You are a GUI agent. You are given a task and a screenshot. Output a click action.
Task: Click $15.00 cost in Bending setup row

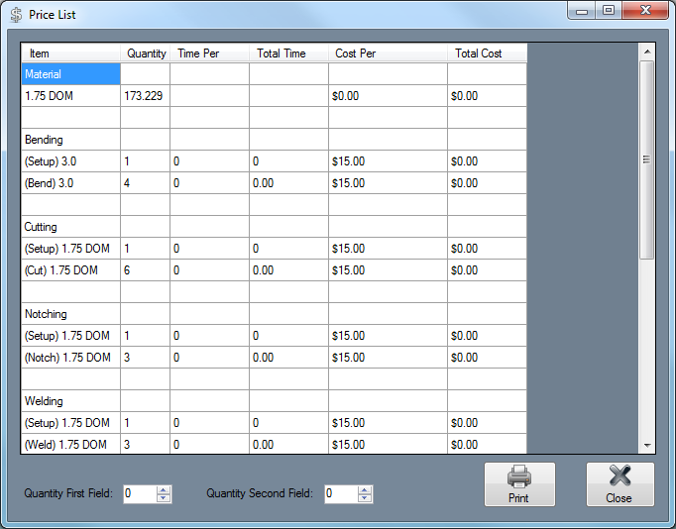[388, 161]
